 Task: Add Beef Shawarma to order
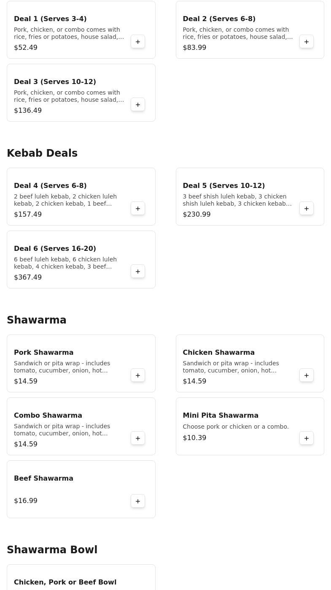point(138,501)
